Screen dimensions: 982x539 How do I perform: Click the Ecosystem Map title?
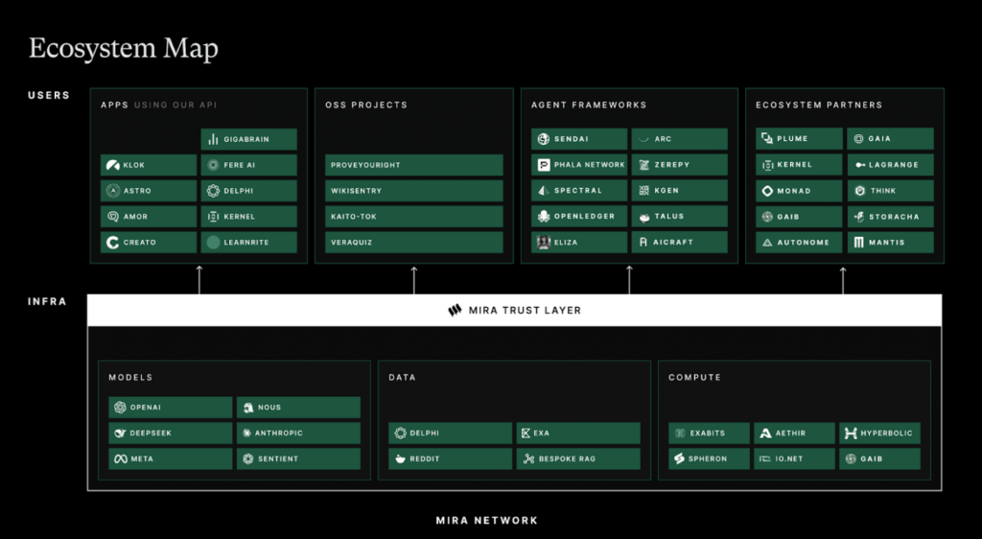click(x=123, y=48)
